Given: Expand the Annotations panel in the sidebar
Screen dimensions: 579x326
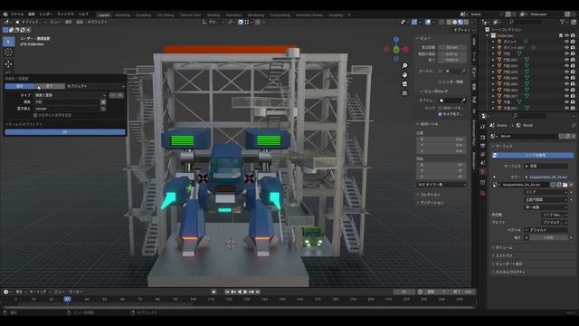Looking at the screenshot, I should pos(432,203).
